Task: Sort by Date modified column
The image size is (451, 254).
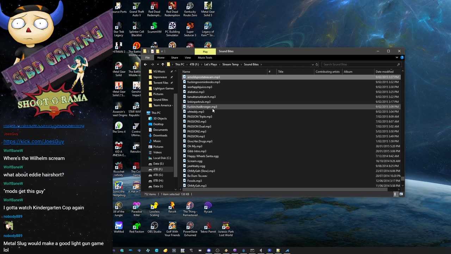Action: point(388,72)
